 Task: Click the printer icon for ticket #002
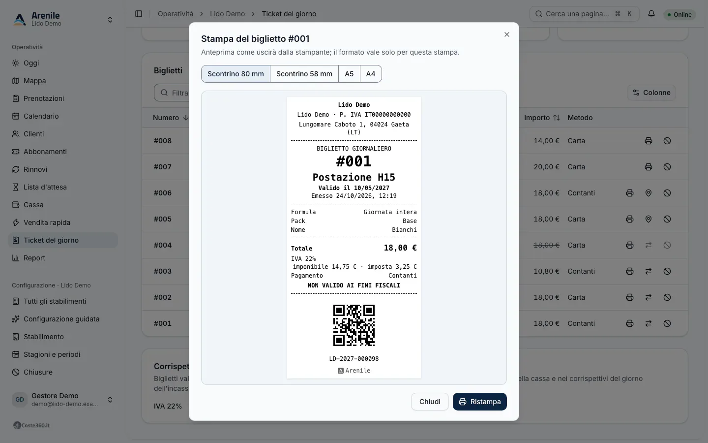pos(630,297)
